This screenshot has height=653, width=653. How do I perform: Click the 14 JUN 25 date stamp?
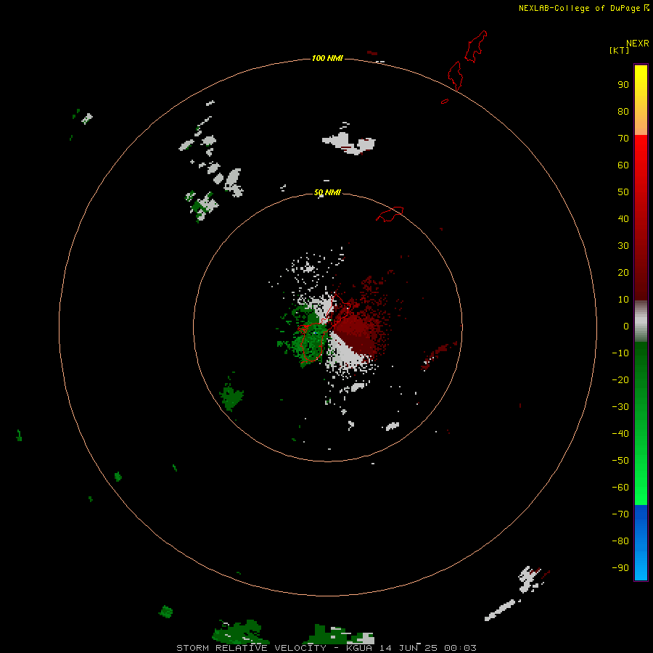point(408,648)
